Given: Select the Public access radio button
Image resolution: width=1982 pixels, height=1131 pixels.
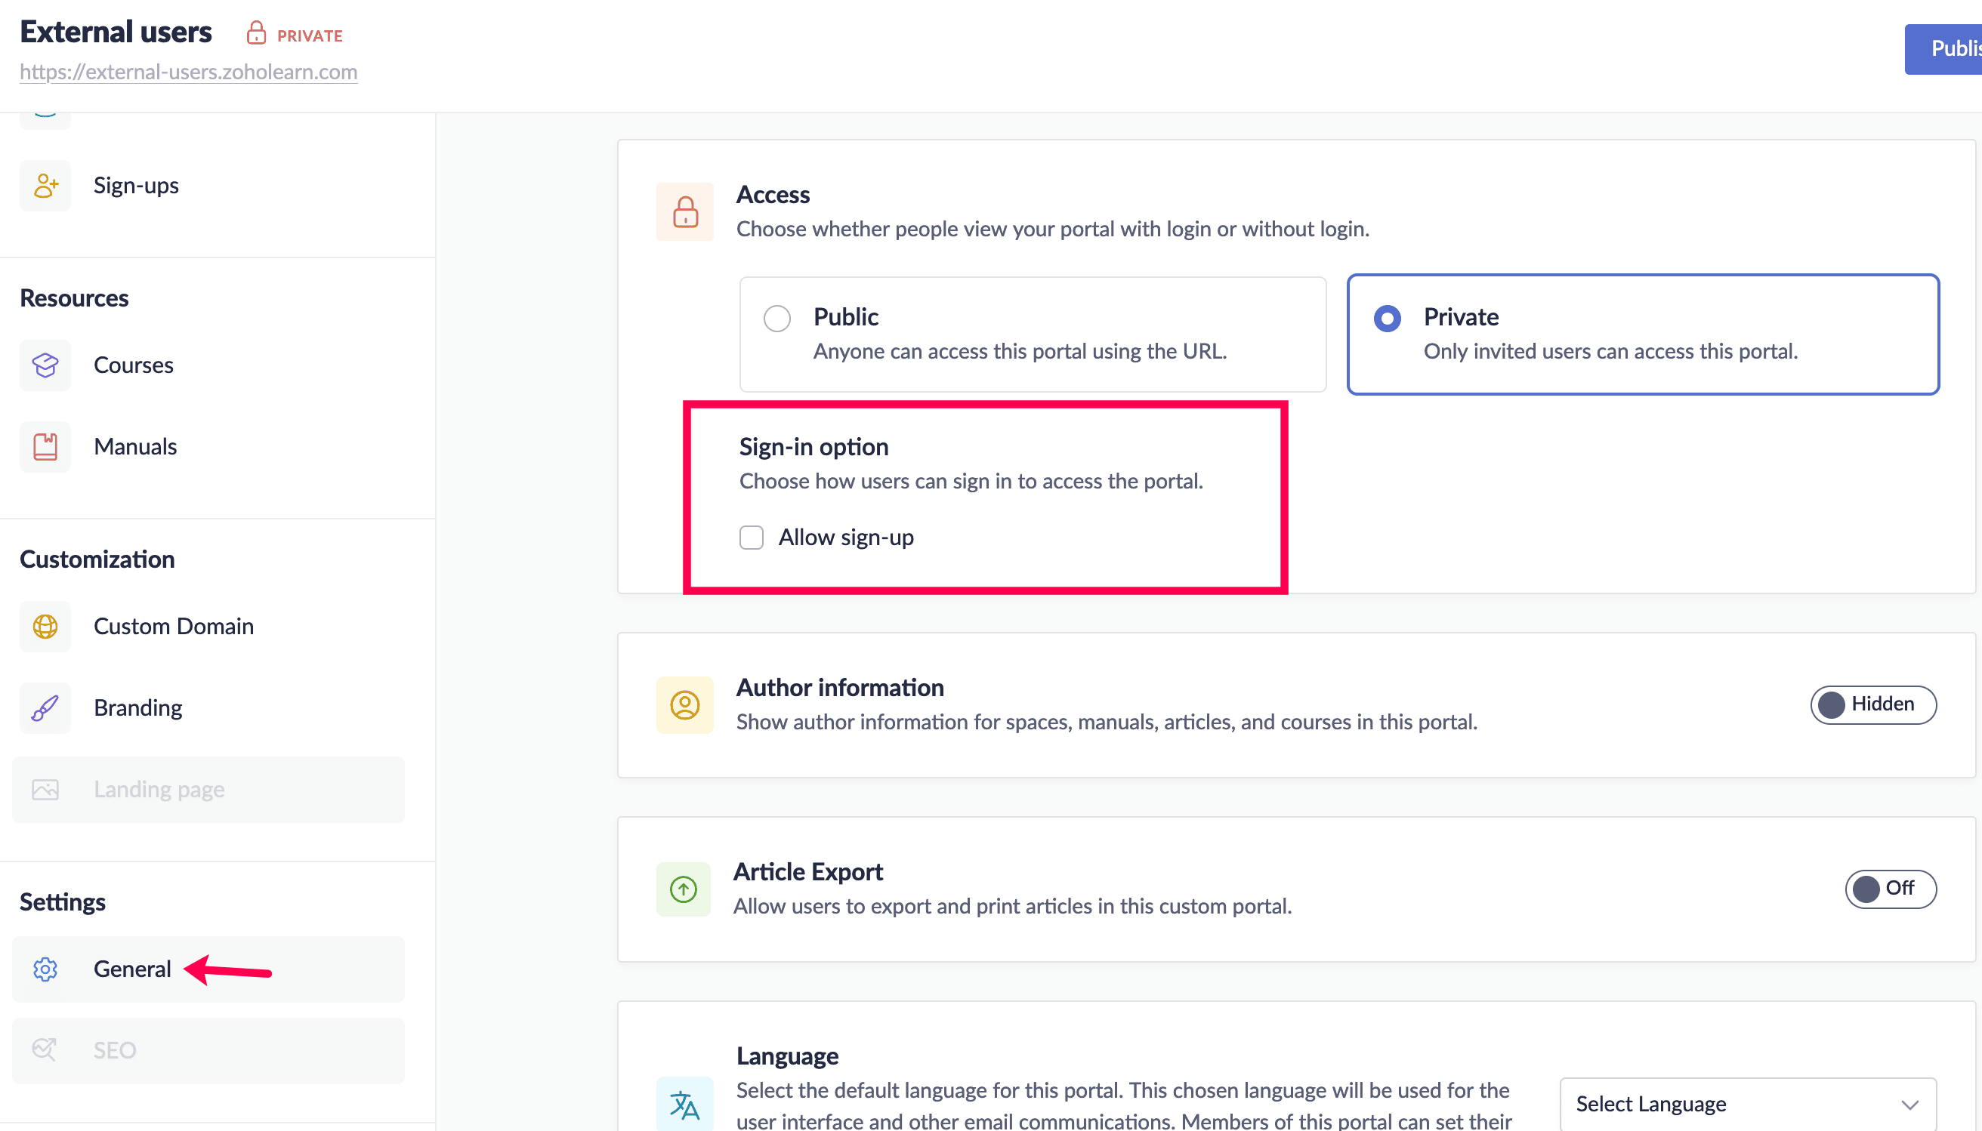Looking at the screenshot, I should pos(777,319).
